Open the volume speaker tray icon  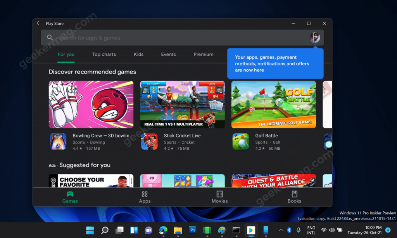(332, 230)
